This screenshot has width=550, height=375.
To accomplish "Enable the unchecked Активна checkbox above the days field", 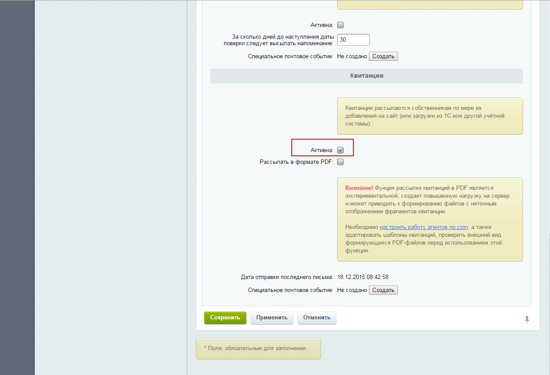I will tap(341, 25).
